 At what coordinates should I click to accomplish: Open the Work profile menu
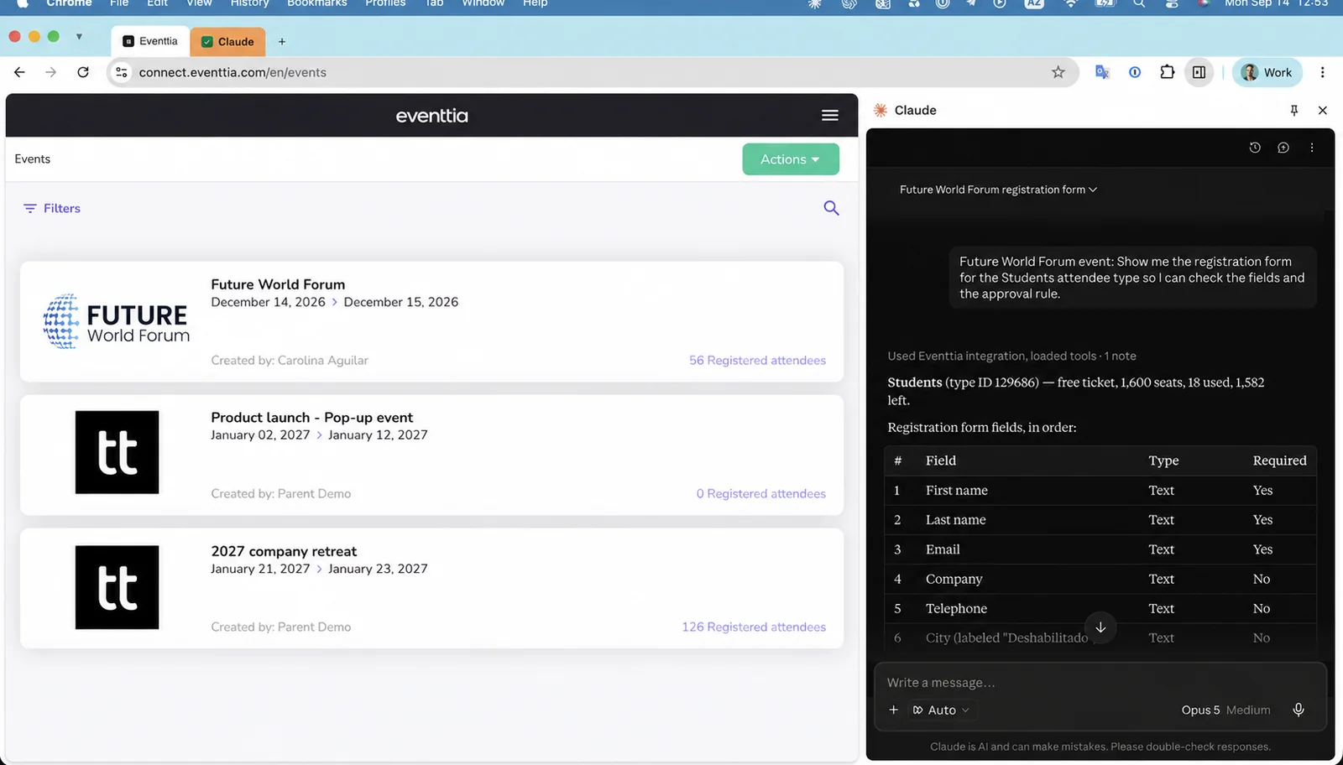click(1267, 72)
